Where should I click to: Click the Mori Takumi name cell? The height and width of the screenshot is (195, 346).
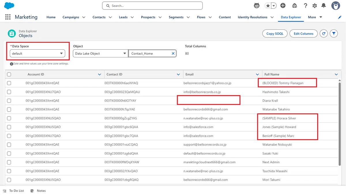[271, 180]
